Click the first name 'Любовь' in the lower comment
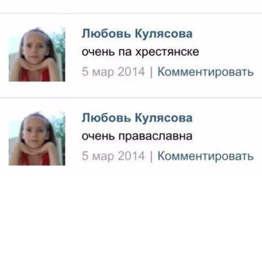This screenshot has height=262, width=262. (106, 118)
